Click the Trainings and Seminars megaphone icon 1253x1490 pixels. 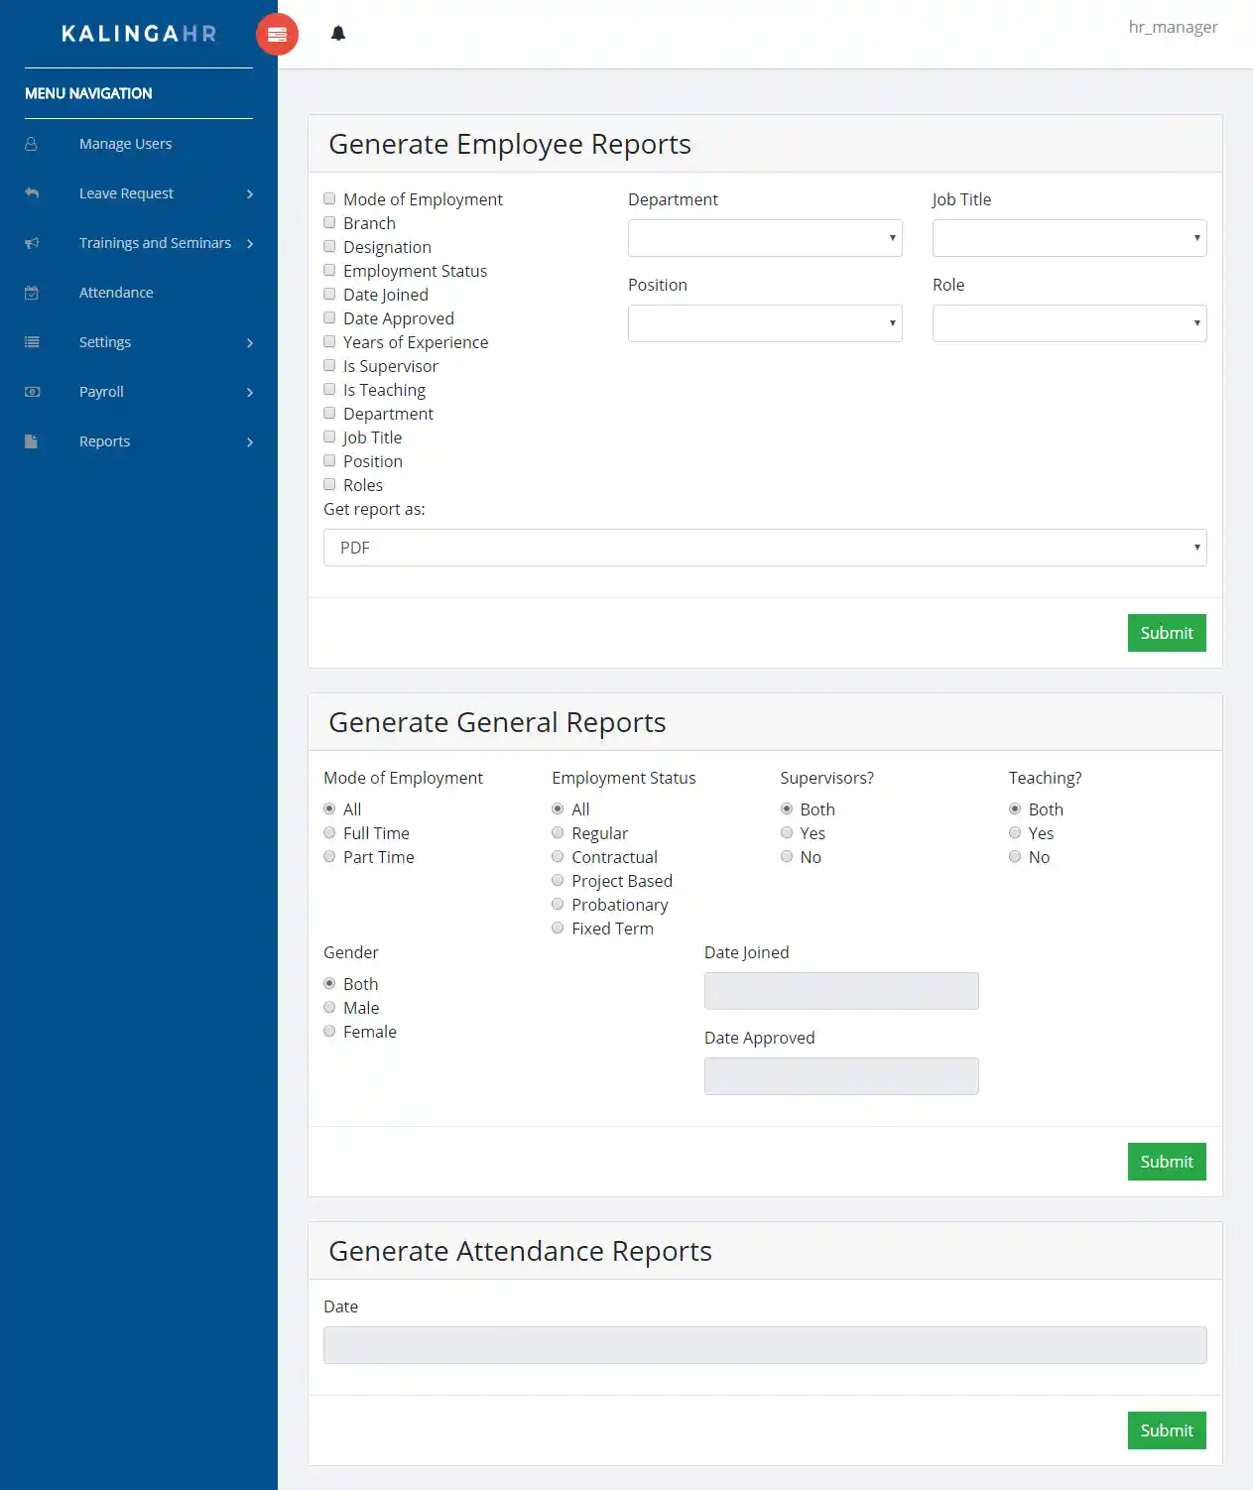coord(32,243)
